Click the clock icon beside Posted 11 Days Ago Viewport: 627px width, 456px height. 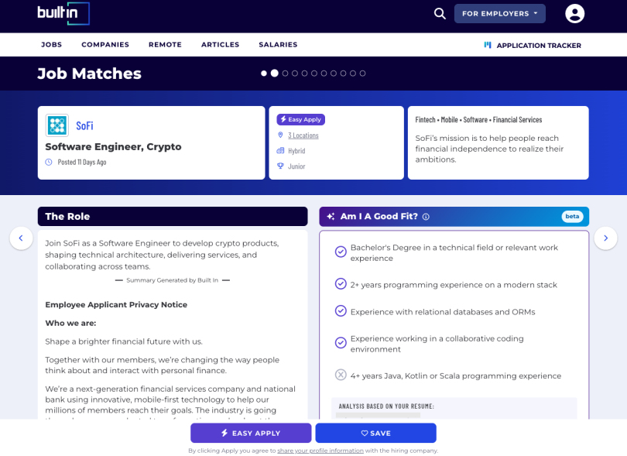point(49,162)
